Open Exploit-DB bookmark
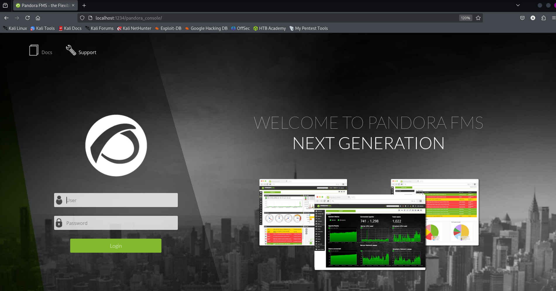The width and height of the screenshot is (556, 291). [168, 28]
